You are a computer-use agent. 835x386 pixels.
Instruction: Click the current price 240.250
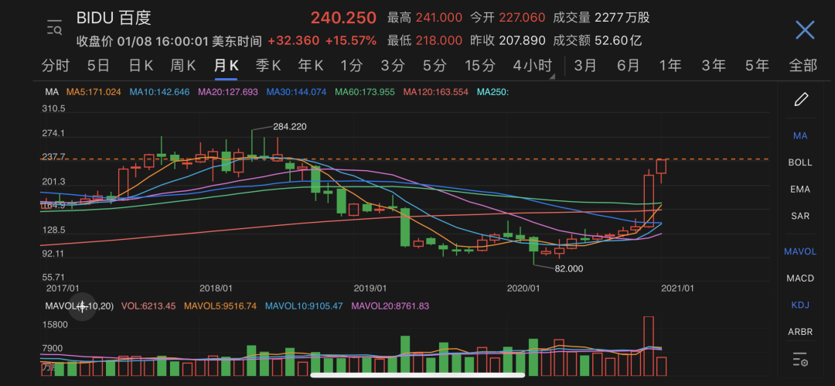click(x=343, y=18)
